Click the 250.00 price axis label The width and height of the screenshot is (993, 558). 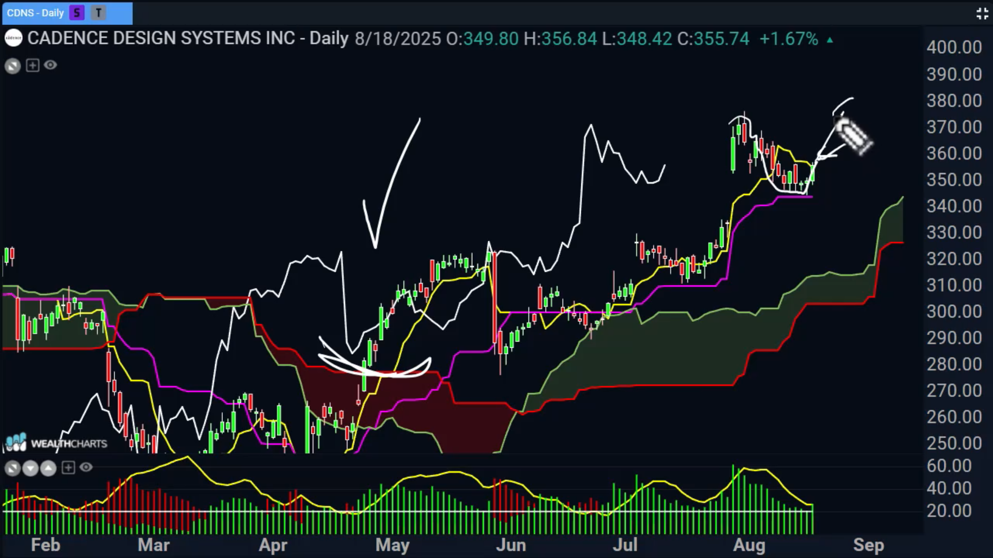pos(954,443)
